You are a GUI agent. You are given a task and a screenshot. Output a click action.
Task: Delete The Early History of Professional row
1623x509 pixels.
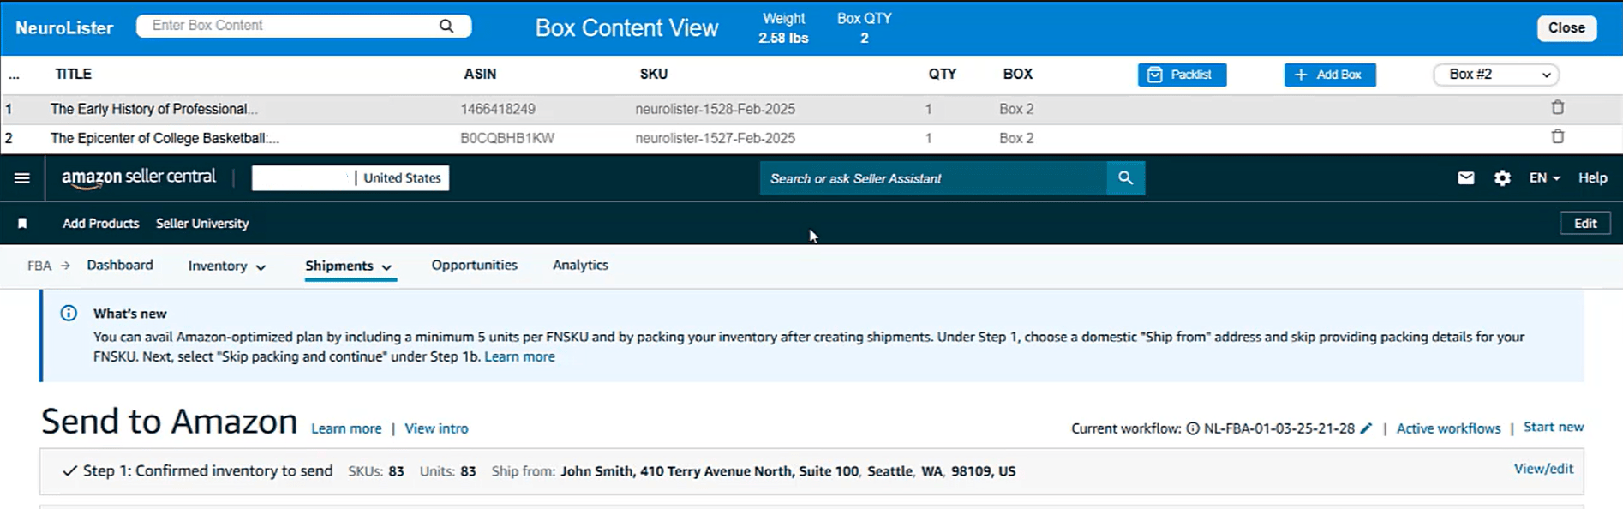point(1557,108)
